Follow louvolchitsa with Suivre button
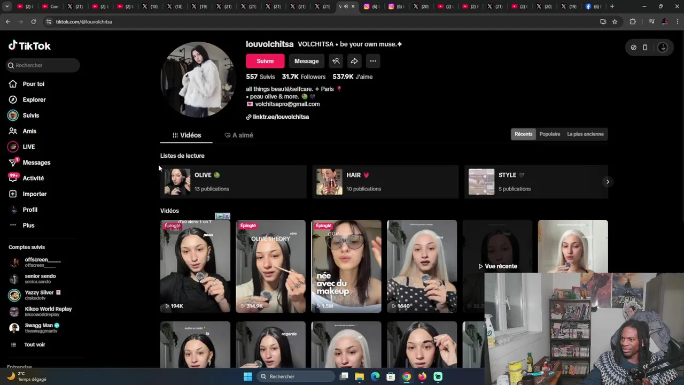The image size is (684, 385). click(x=265, y=61)
